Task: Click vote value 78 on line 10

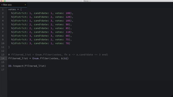Action: [67, 43]
